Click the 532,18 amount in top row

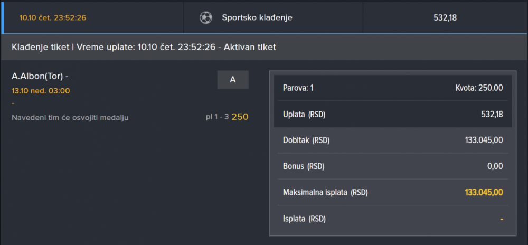pyautogui.click(x=445, y=17)
